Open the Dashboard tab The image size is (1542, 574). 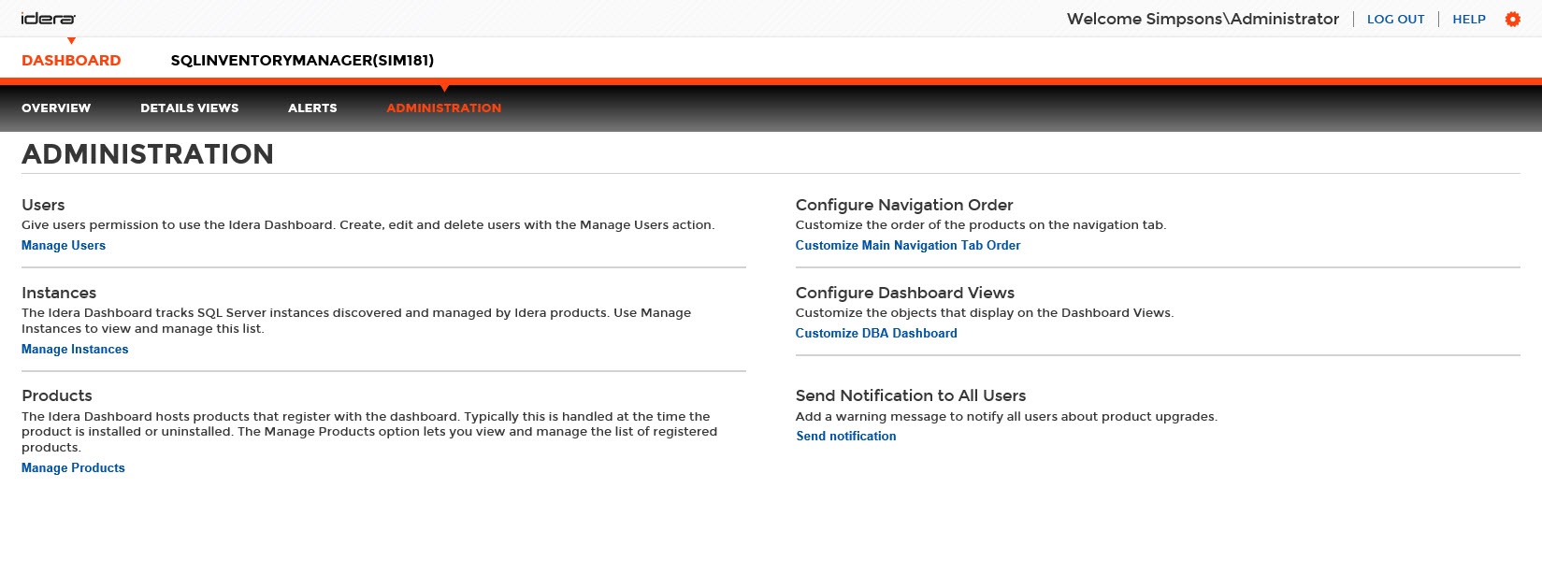(71, 61)
